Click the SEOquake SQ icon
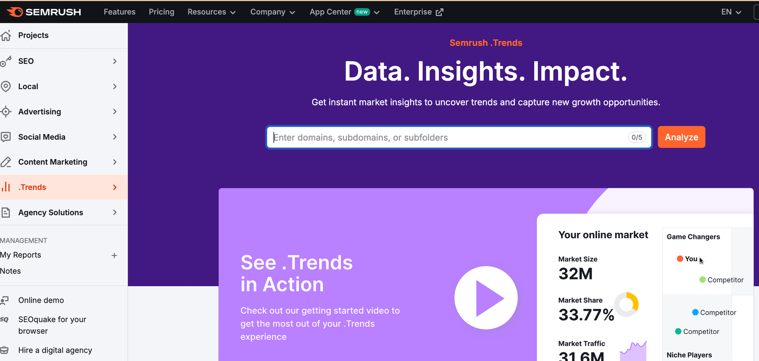 coord(4,320)
